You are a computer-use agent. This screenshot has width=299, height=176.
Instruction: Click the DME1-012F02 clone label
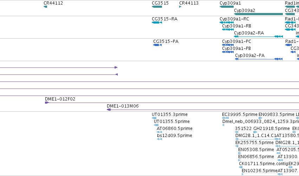[60, 99]
